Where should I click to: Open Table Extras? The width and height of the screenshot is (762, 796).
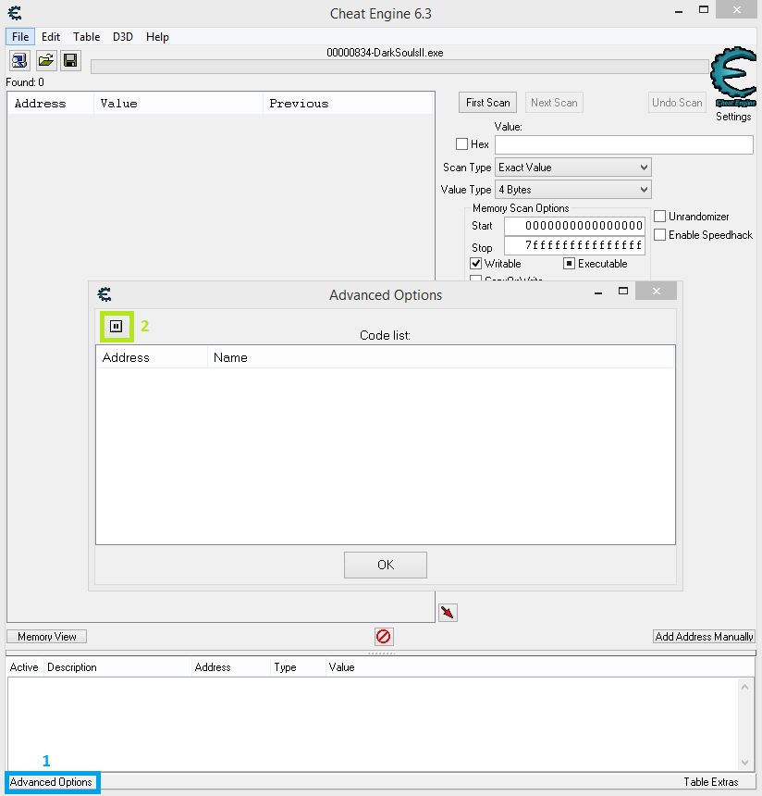point(711,782)
